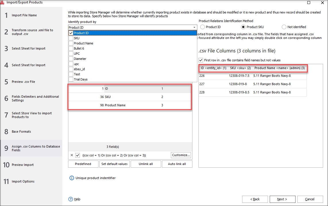Select the 36 SKU field row
Screen dimensions: 328x206
(130, 97)
